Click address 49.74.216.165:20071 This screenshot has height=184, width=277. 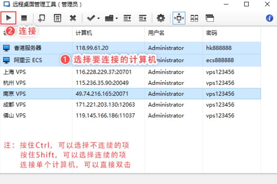pos(102,94)
